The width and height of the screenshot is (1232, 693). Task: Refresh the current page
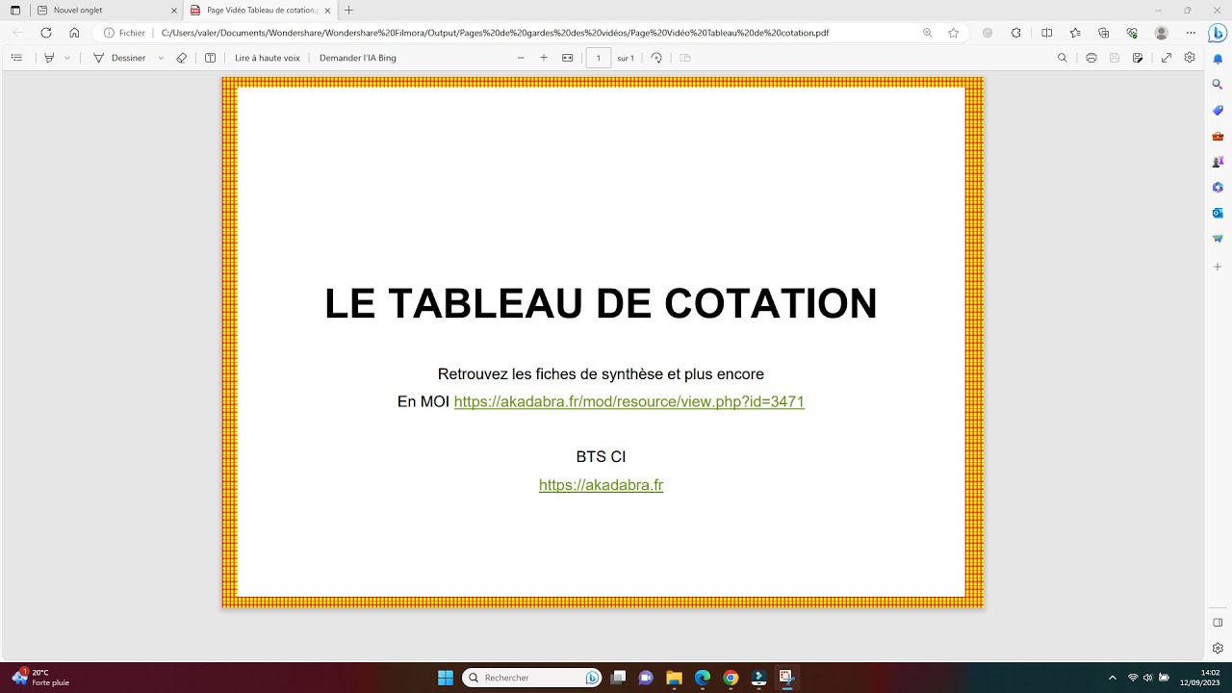[x=45, y=33]
